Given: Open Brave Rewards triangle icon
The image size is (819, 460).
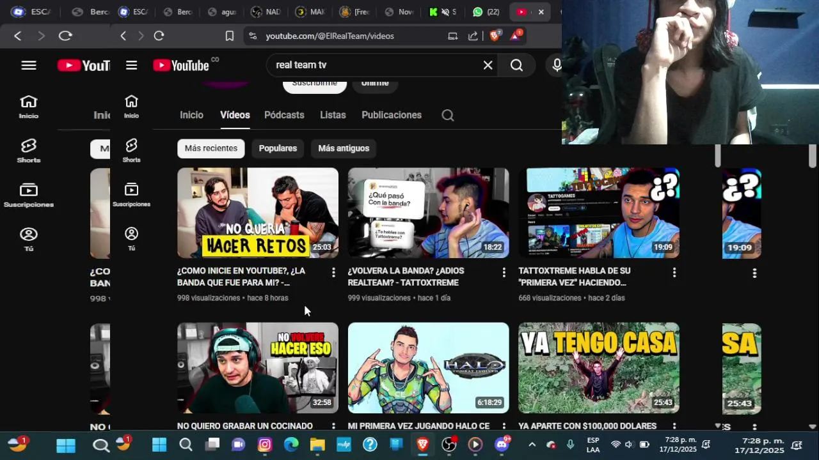Looking at the screenshot, I should point(516,36).
